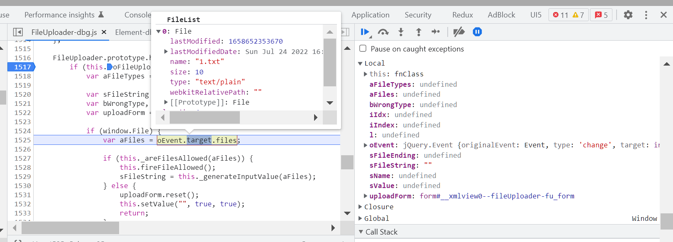Toggle the file navigator sidebar
This screenshot has width=673, height=242.
point(18,32)
